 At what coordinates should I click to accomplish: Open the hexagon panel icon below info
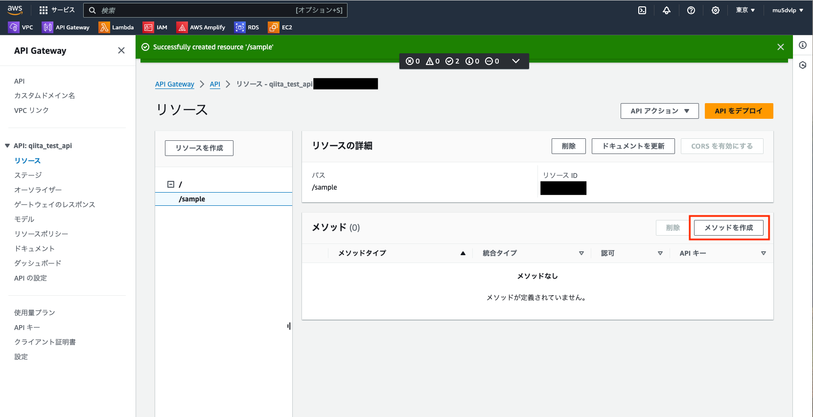pos(803,65)
